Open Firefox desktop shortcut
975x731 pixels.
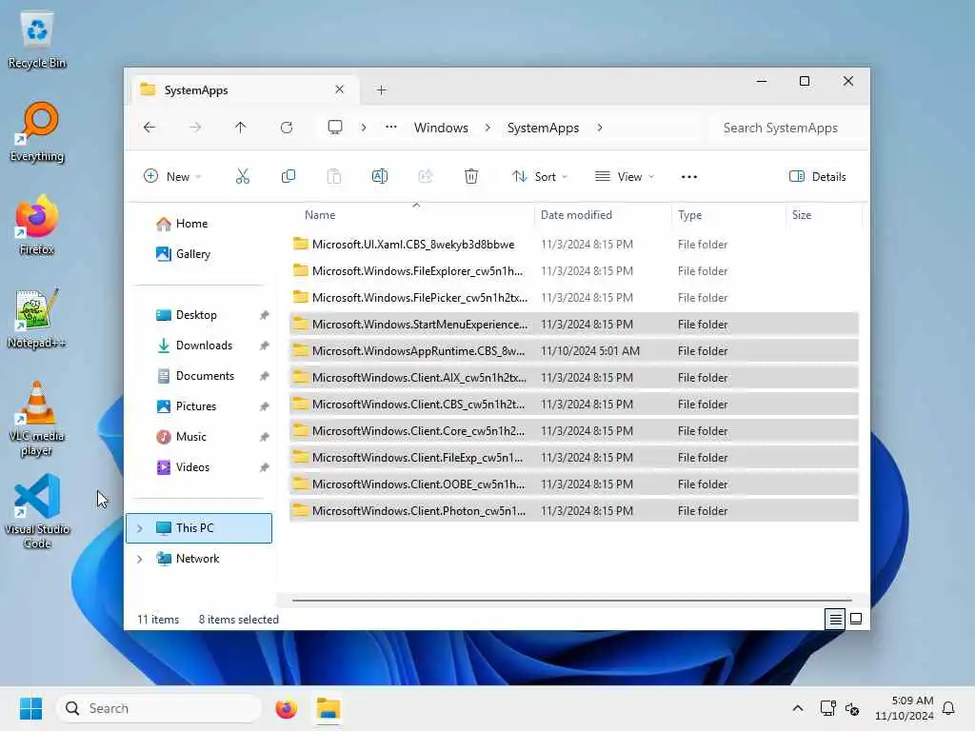pyautogui.click(x=37, y=225)
